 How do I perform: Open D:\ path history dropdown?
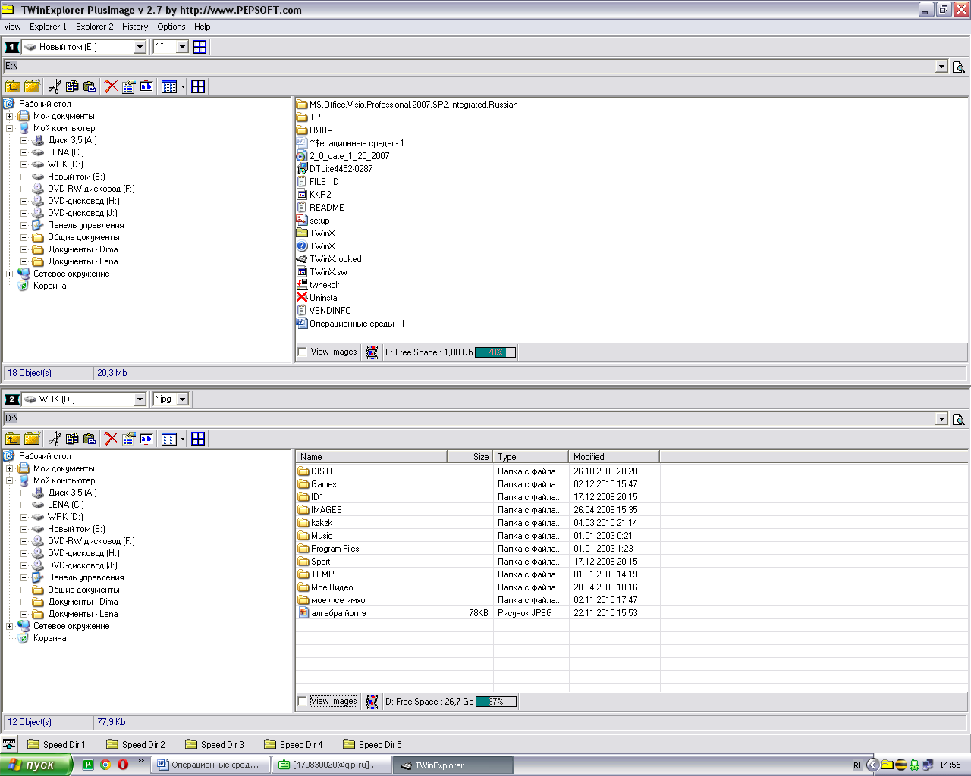coord(941,419)
